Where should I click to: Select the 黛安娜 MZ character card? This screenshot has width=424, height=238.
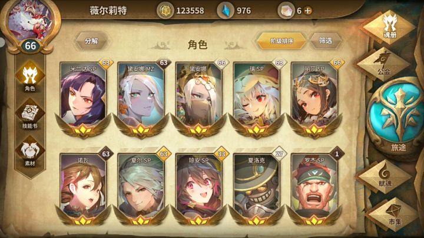[141, 99]
